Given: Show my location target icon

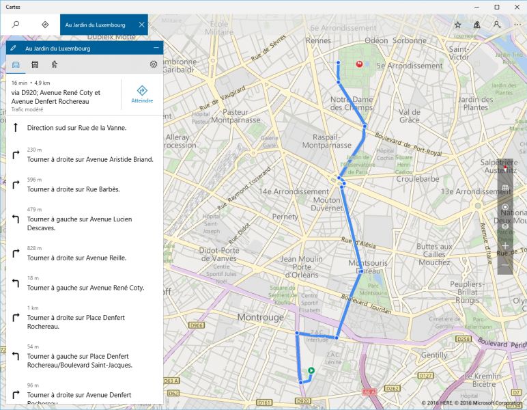Looking at the screenshot, I should 505,206.
